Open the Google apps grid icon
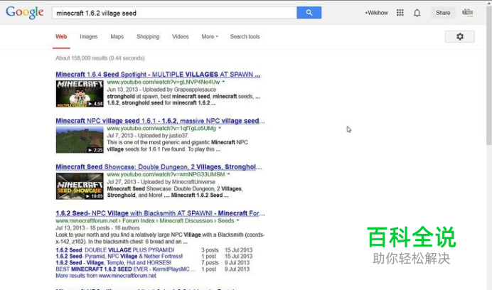 point(400,13)
